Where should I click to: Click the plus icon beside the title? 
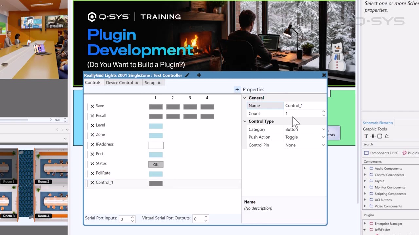click(199, 75)
